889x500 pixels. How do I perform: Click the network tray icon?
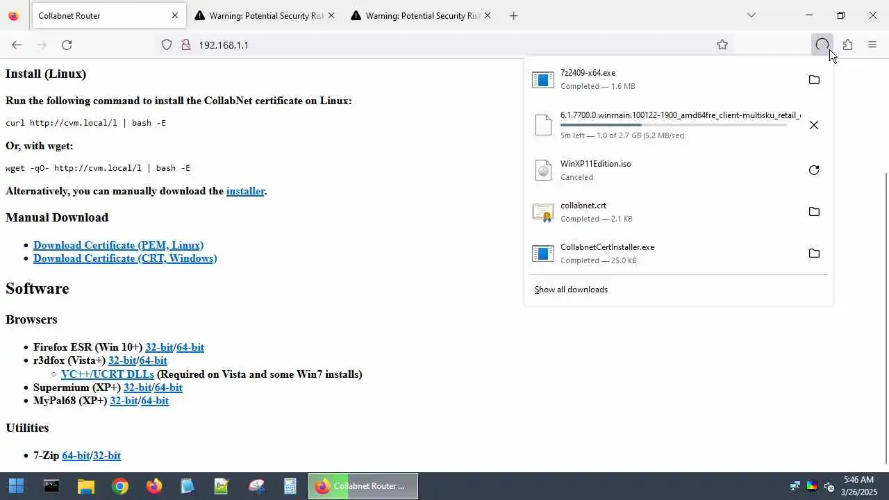pyautogui.click(x=795, y=486)
